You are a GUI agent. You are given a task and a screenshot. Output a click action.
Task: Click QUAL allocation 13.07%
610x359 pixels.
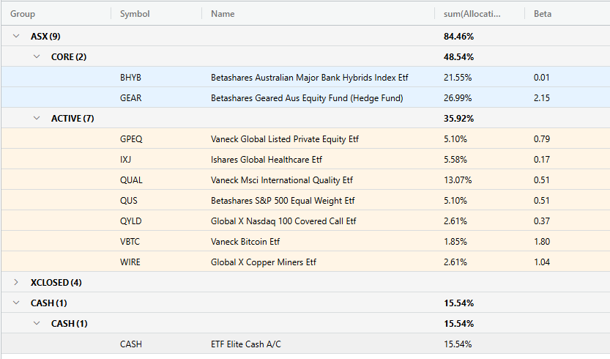tap(458, 180)
